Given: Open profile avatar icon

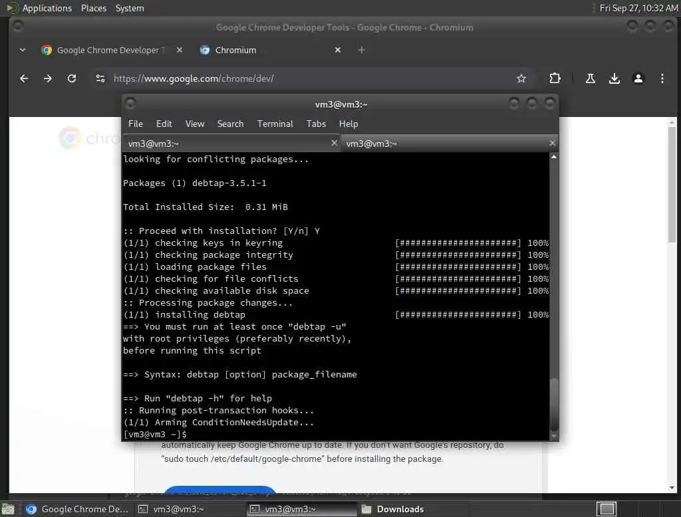Looking at the screenshot, I should [x=638, y=78].
